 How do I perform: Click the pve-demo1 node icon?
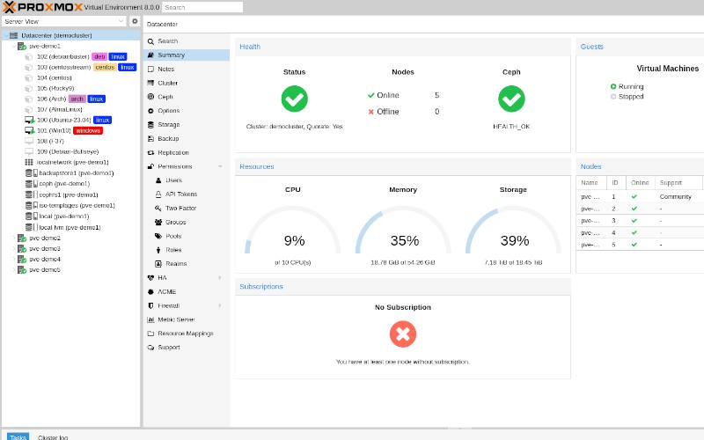[21, 46]
